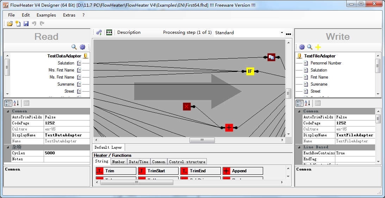Screen dimensions: 385x198
Task: Pick the Append heater function
Action: pyautogui.click(x=243, y=171)
